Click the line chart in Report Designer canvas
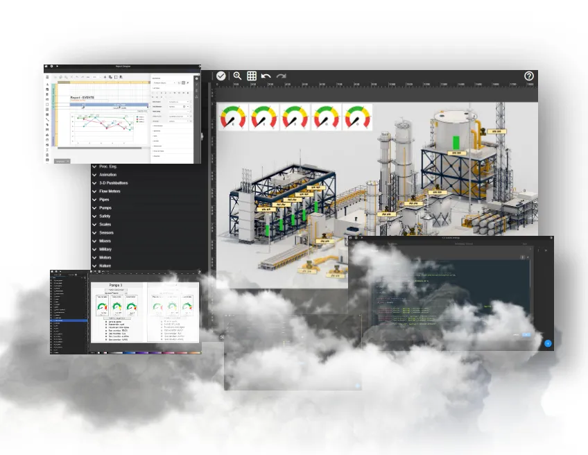 109,128
